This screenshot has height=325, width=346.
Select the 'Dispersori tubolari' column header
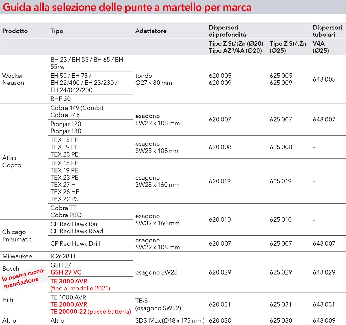[327, 31]
